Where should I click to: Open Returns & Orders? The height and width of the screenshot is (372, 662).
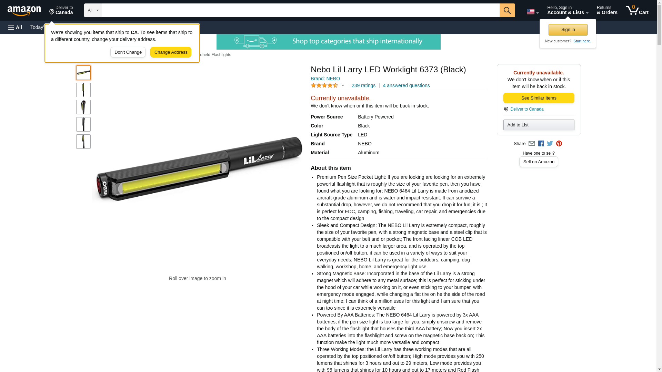click(x=607, y=10)
